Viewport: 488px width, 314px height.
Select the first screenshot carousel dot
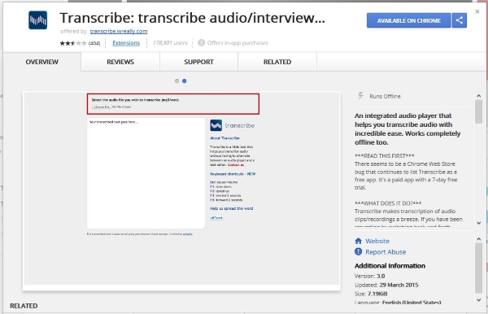pos(176,81)
